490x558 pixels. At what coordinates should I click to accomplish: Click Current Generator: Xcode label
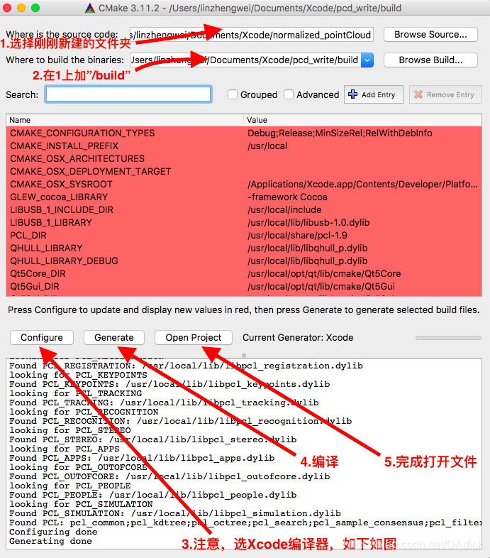298,338
